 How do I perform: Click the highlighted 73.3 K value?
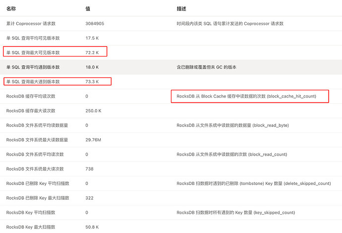point(92,81)
